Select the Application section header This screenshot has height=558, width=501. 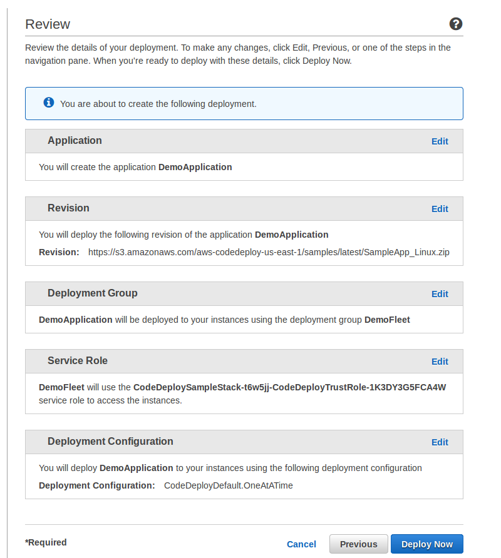click(75, 141)
